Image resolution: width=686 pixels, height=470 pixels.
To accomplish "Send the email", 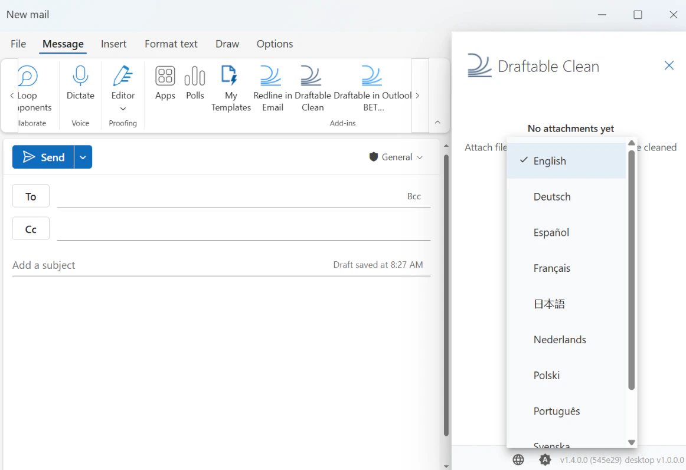I will point(45,157).
